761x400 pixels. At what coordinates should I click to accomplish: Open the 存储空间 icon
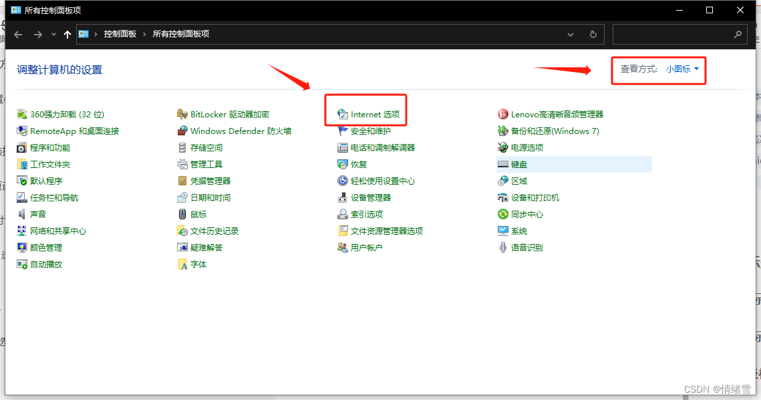point(182,148)
